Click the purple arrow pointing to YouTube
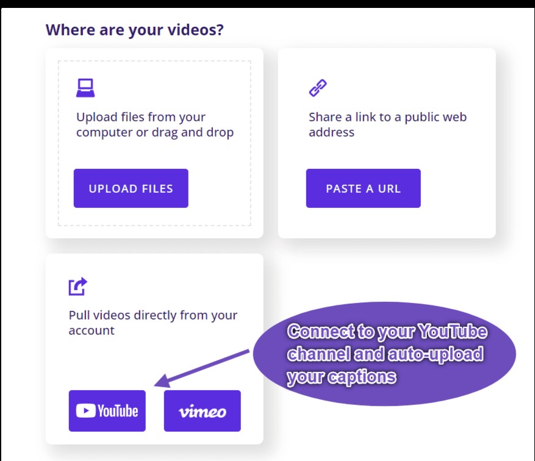This screenshot has width=535, height=461. coord(202,368)
